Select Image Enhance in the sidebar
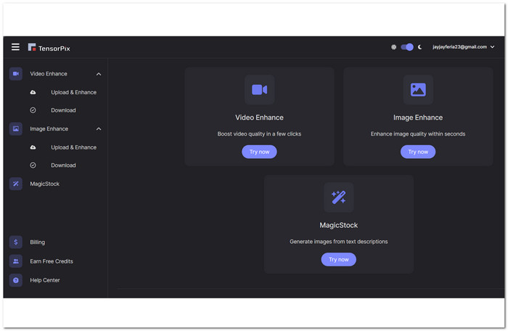Screen dimensions: 508x331 pyautogui.click(x=49, y=129)
